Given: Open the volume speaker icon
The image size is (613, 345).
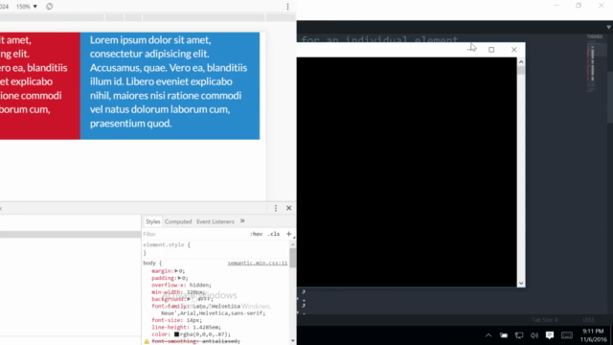Looking at the screenshot, I should (x=534, y=335).
